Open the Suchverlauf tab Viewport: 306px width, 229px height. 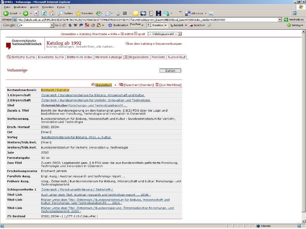[x=177, y=57]
